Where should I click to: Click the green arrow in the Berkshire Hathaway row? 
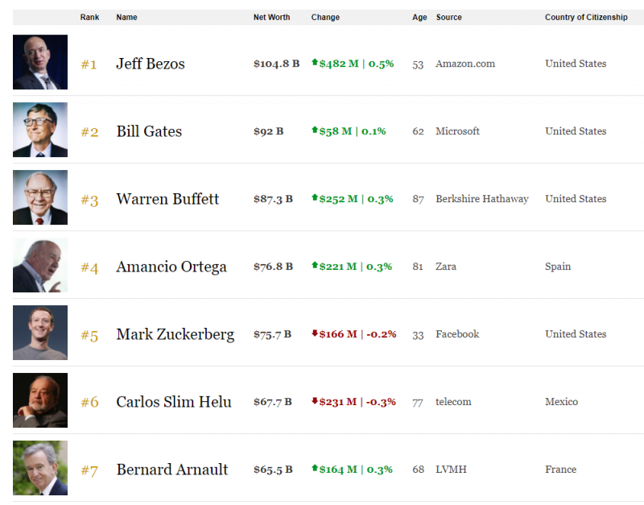point(315,198)
